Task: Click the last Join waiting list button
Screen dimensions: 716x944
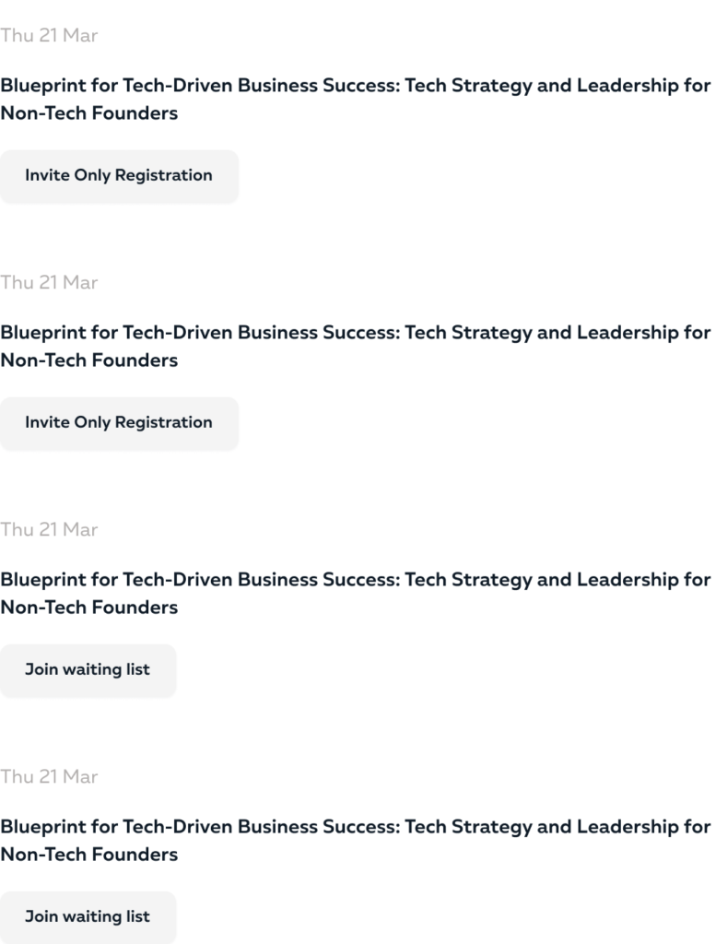Action: pyautogui.click(x=88, y=916)
